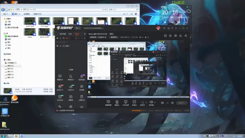
Task: Open the gift box icon beside the bell
Action: tap(175, 36)
